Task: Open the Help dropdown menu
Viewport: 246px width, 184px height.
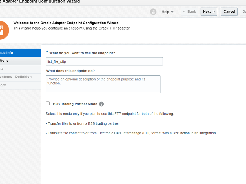Action: click(x=167, y=12)
